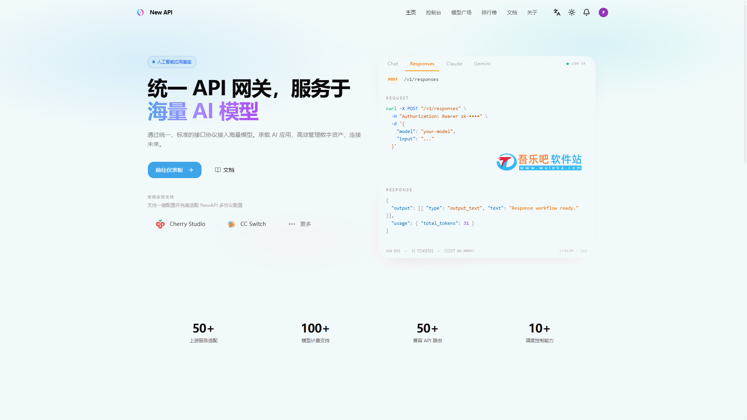
Task: Select the CC Switch app chip
Action: [x=247, y=224]
